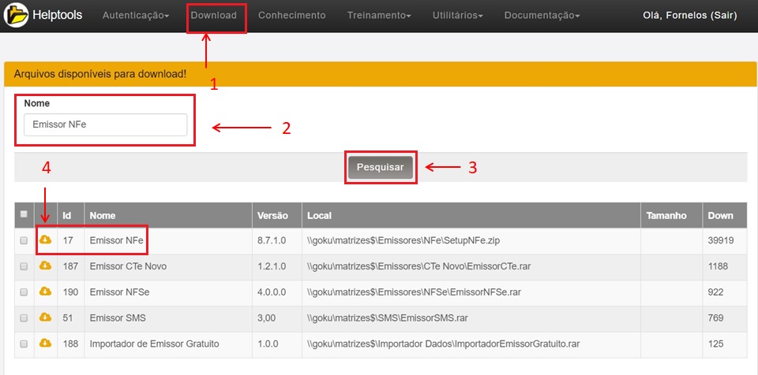Open the Documentação dropdown menu
The width and height of the screenshot is (758, 375).
point(542,16)
